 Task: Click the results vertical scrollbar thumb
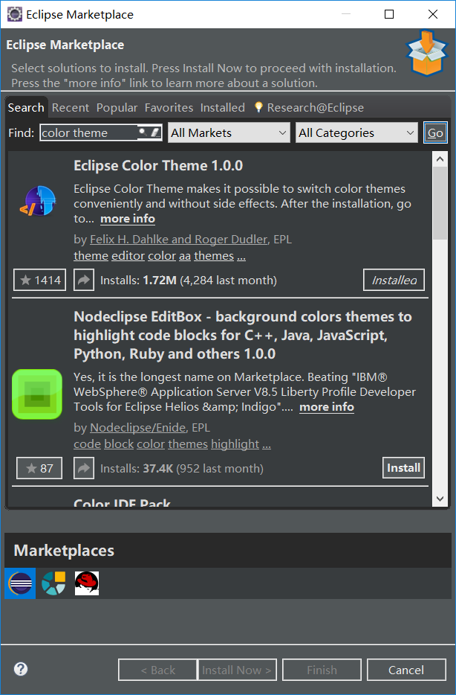coord(440,203)
